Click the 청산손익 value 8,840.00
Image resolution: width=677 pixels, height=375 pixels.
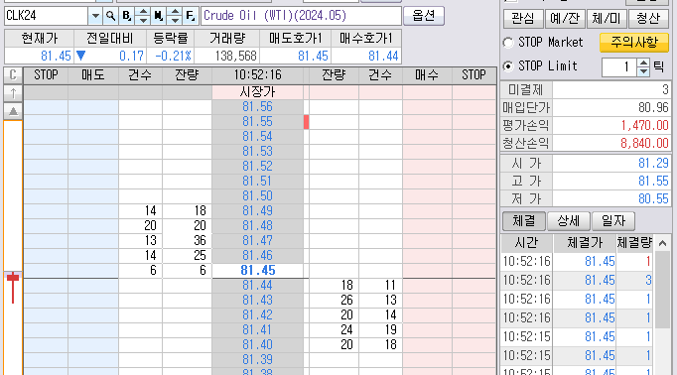click(x=611, y=143)
